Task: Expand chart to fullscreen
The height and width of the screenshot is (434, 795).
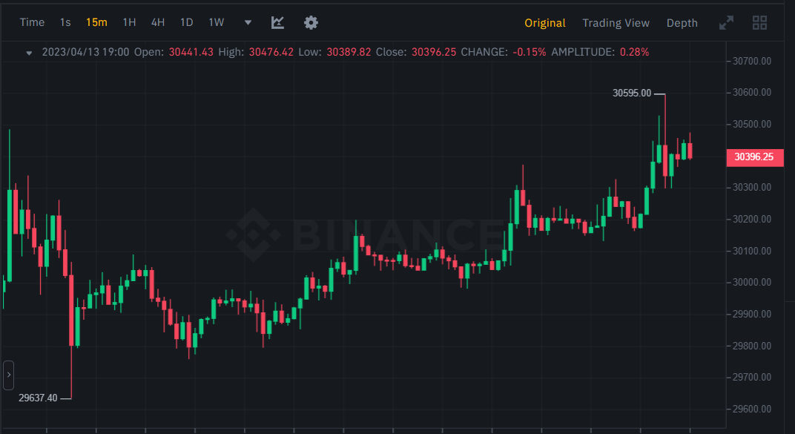Action: coord(726,23)
